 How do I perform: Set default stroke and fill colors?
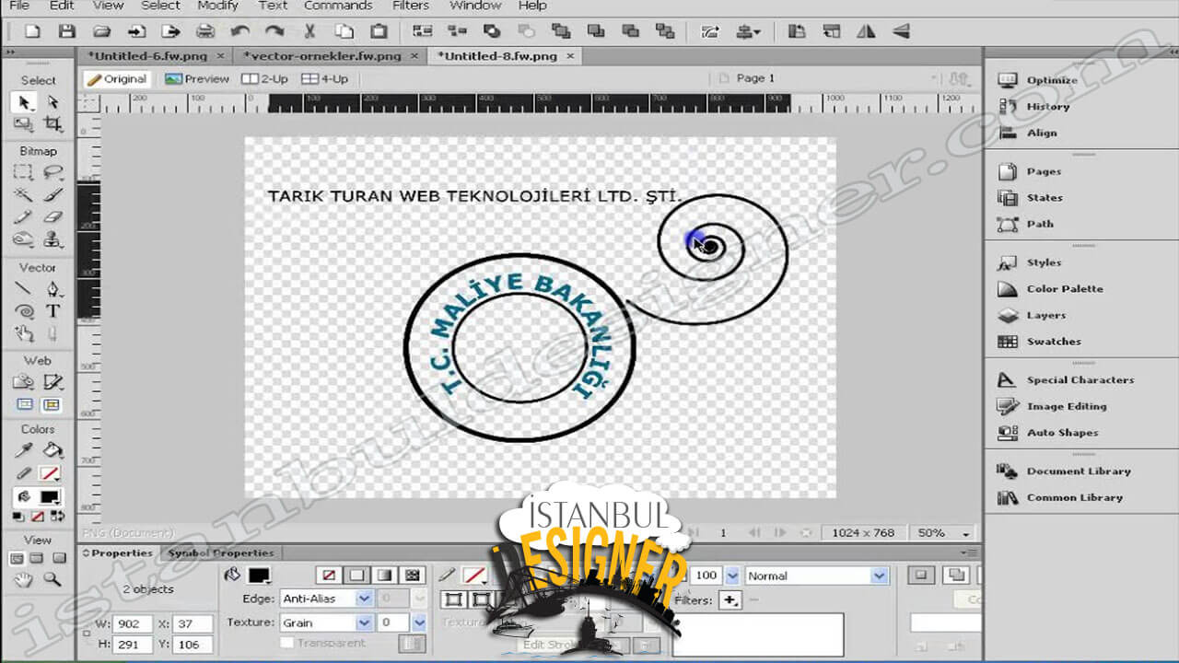coord(18,517)
